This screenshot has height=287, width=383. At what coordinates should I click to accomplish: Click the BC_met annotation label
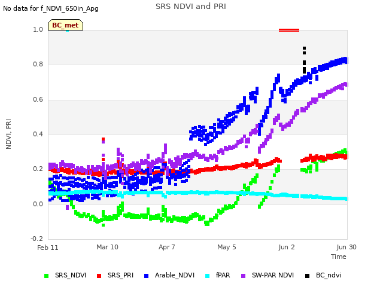65,25
